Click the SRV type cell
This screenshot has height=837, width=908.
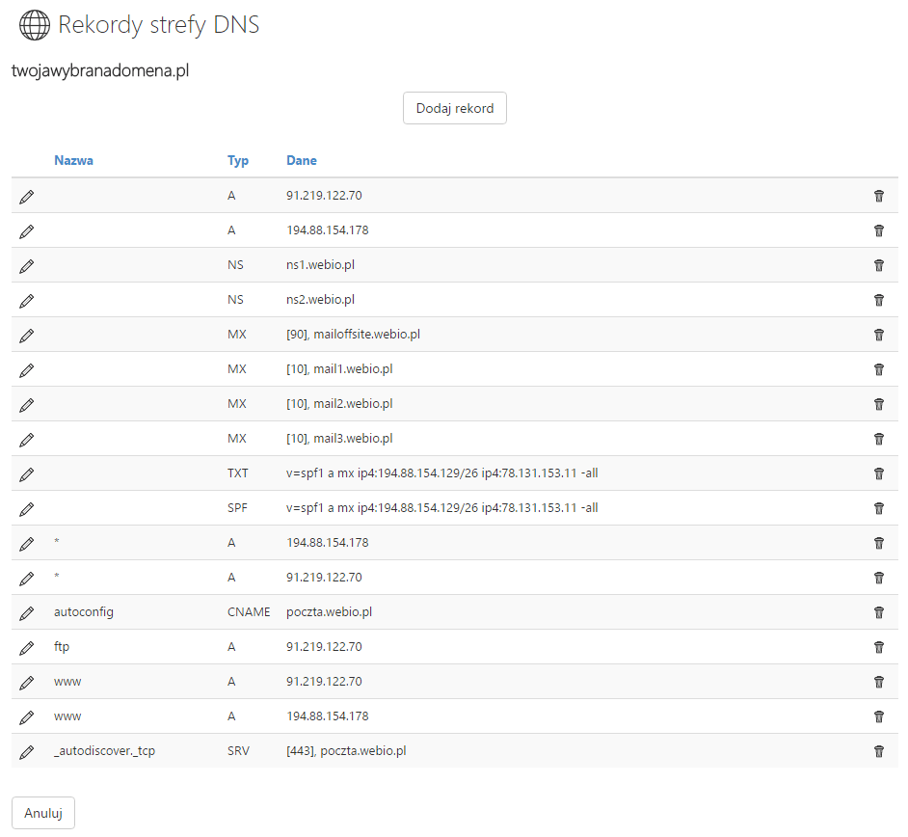[x=238, y=750]
